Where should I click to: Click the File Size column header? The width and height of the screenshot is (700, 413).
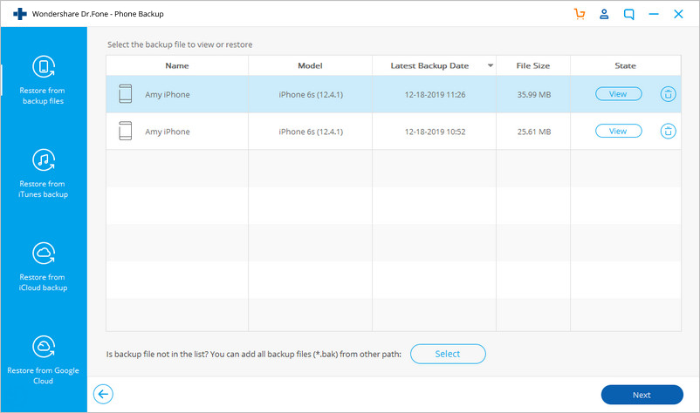click(x=533, y=65)
